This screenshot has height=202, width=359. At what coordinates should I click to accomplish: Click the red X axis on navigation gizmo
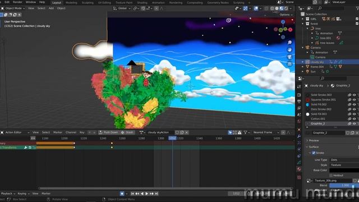pos(291,30)
